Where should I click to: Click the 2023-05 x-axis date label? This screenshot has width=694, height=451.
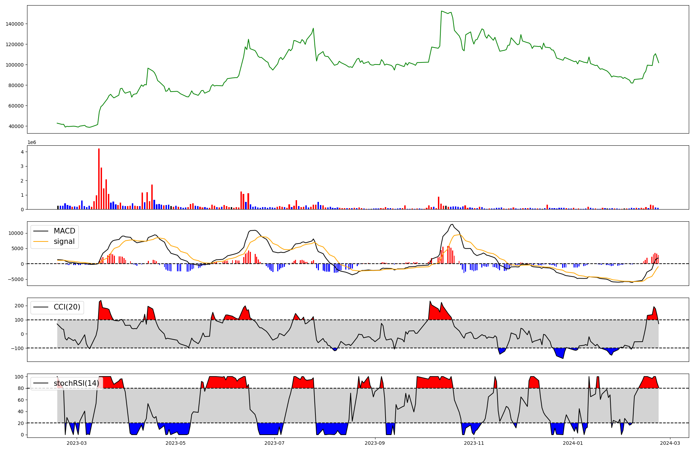(x=176, y=443)
